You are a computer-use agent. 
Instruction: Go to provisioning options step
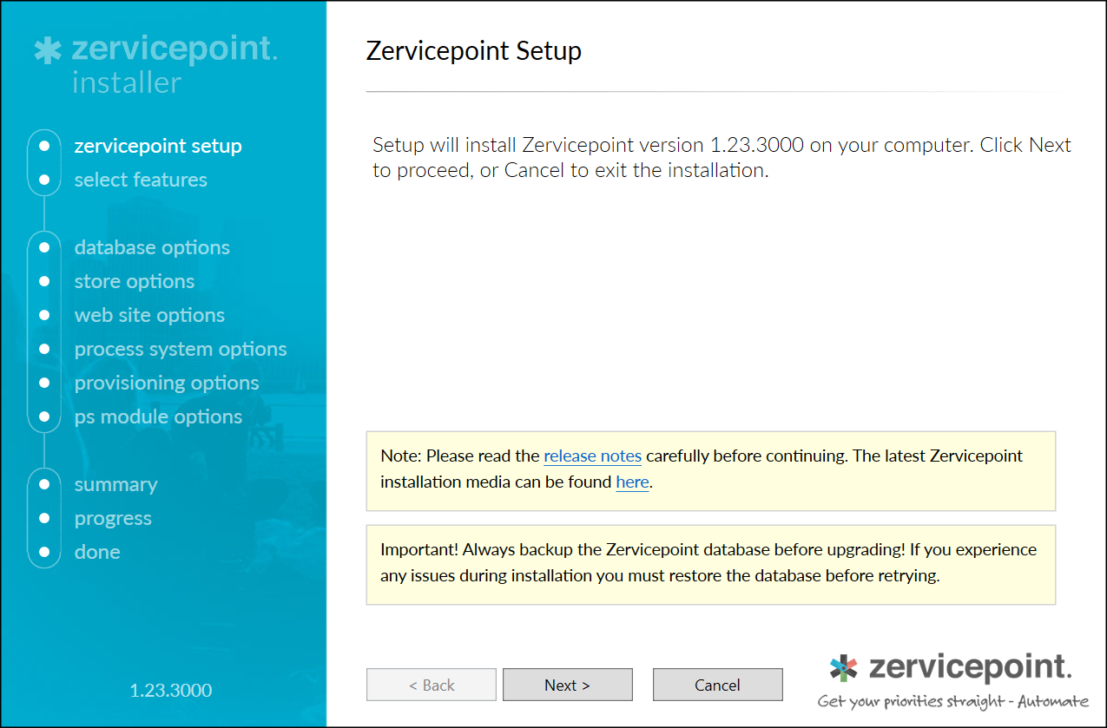[167, 383]
